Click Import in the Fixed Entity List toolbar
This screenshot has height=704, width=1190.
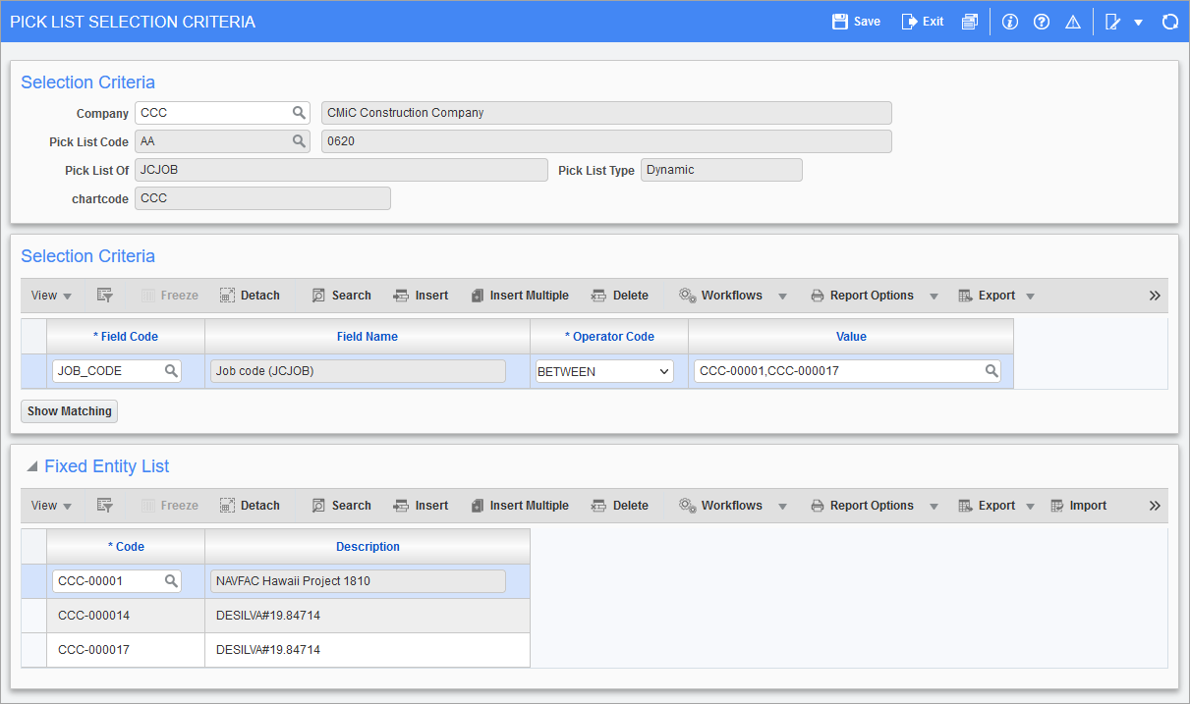pyautogui.click(x=1078, y=505)
